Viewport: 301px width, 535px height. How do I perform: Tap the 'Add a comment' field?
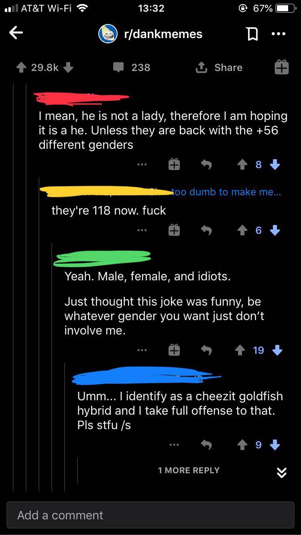pos(150,515)
